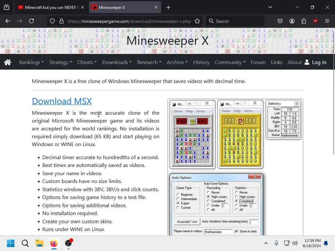Click 'No installation required.' bullet text

[x=70, y=213]
